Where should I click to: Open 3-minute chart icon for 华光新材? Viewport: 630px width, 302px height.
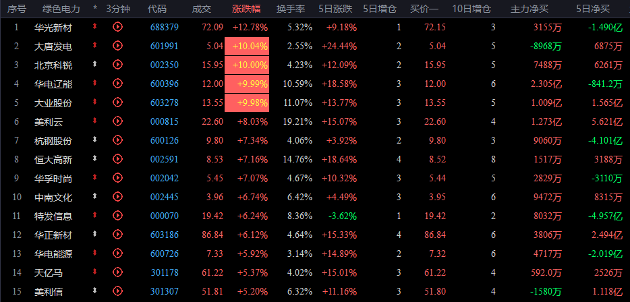(117, 27)
